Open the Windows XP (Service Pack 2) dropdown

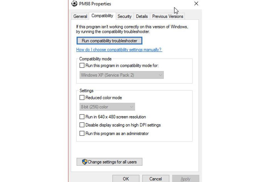(x=121, y=75)
